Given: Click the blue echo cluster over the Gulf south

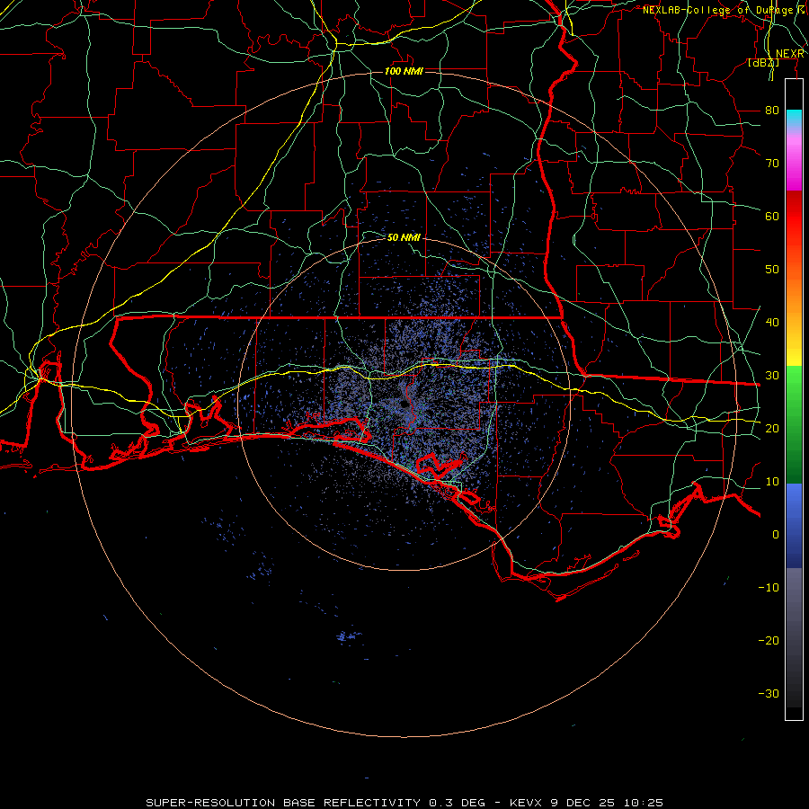Looking at the screenshot, I should 349,636.
